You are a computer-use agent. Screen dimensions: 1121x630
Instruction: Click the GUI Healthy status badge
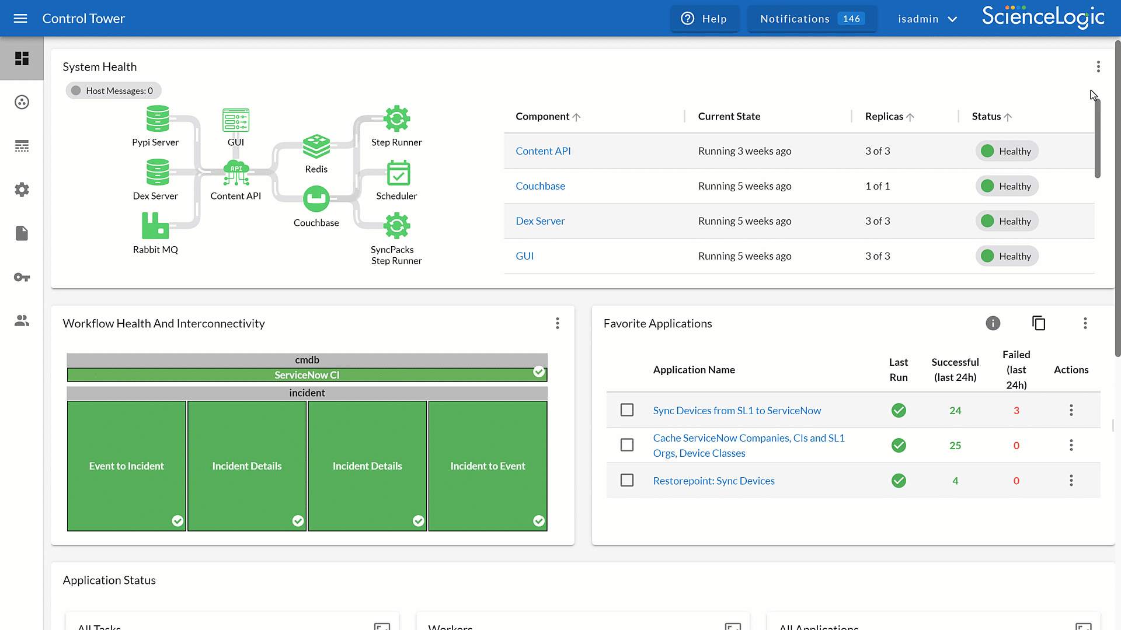1007,256
